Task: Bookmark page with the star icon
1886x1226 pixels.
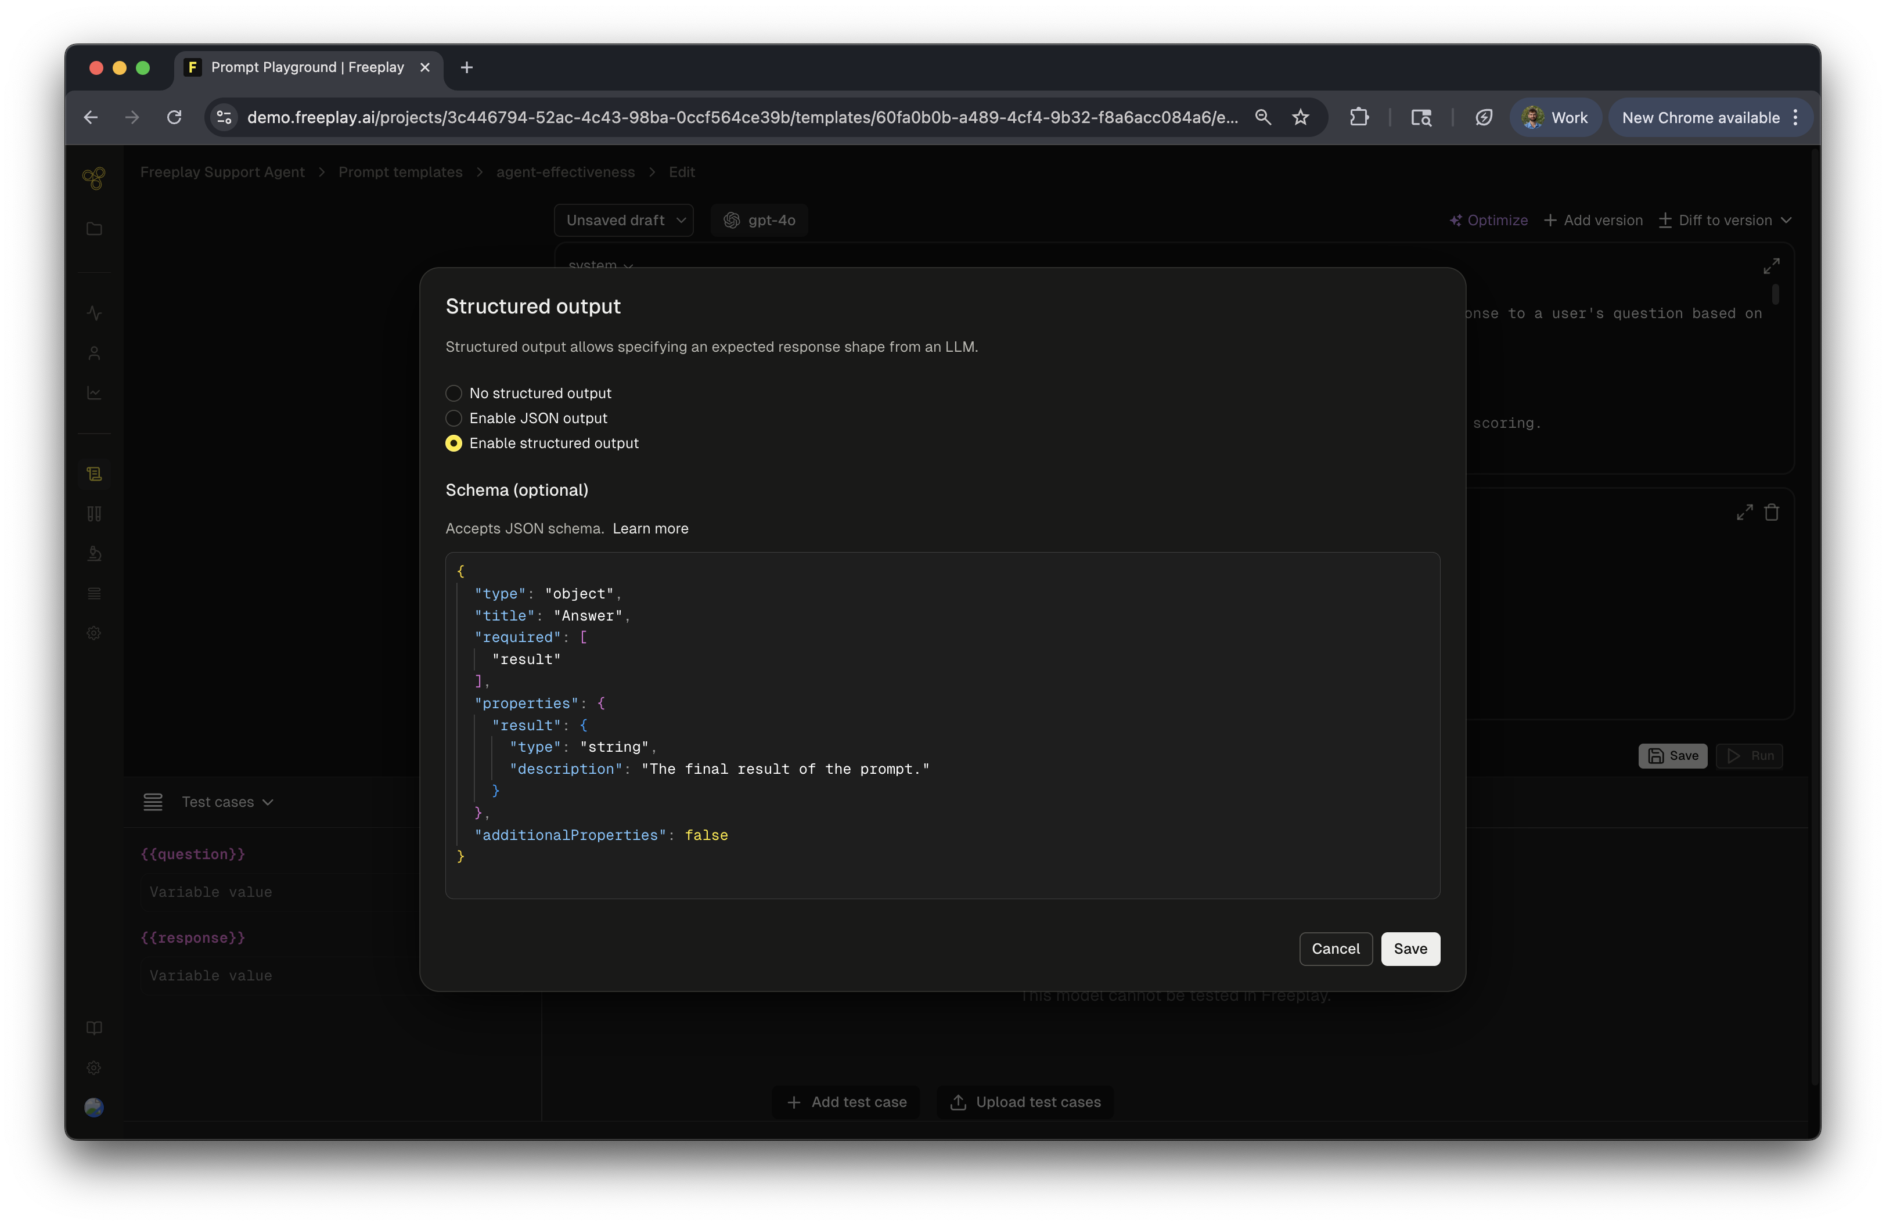Action: (1300, 117)
